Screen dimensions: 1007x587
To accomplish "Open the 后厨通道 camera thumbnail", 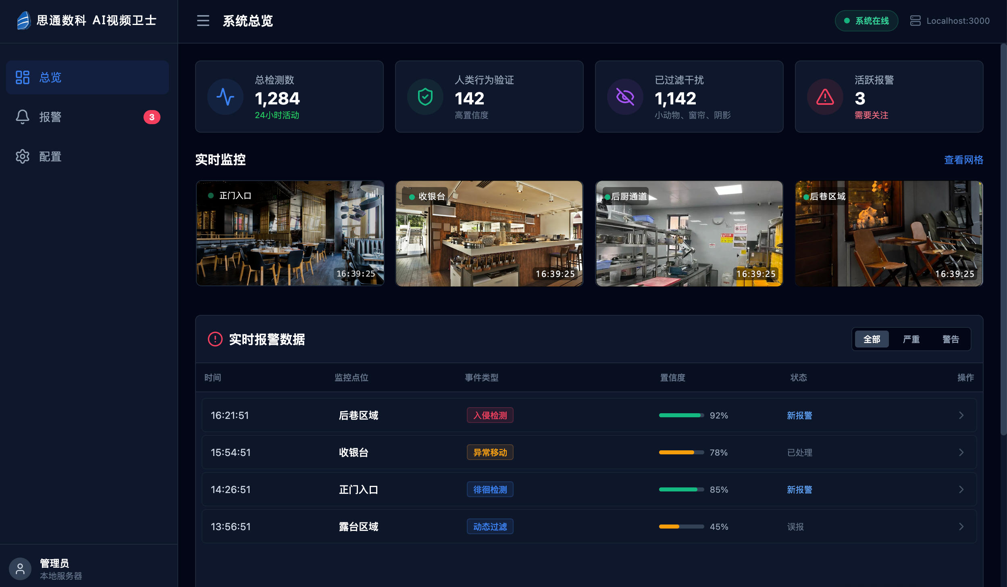I will (x=689, y=234).
